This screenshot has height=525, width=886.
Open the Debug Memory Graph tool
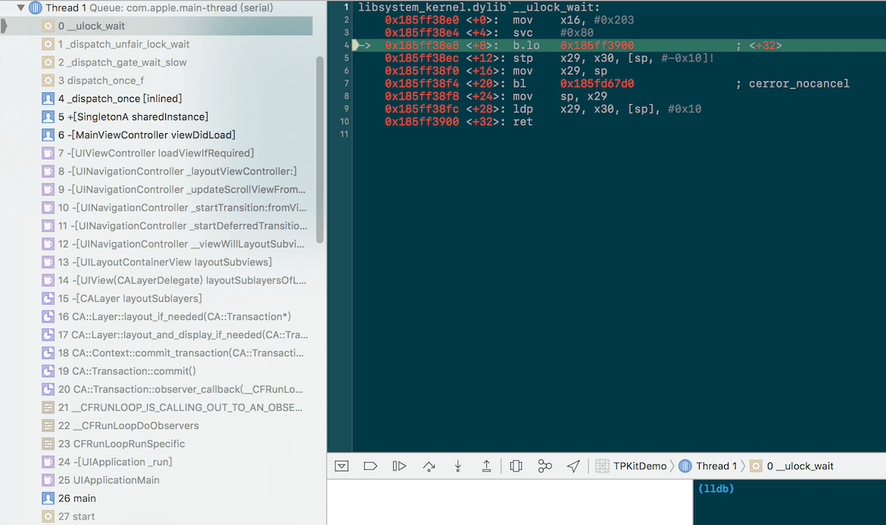pyautogui.click(x=544, y=466)
